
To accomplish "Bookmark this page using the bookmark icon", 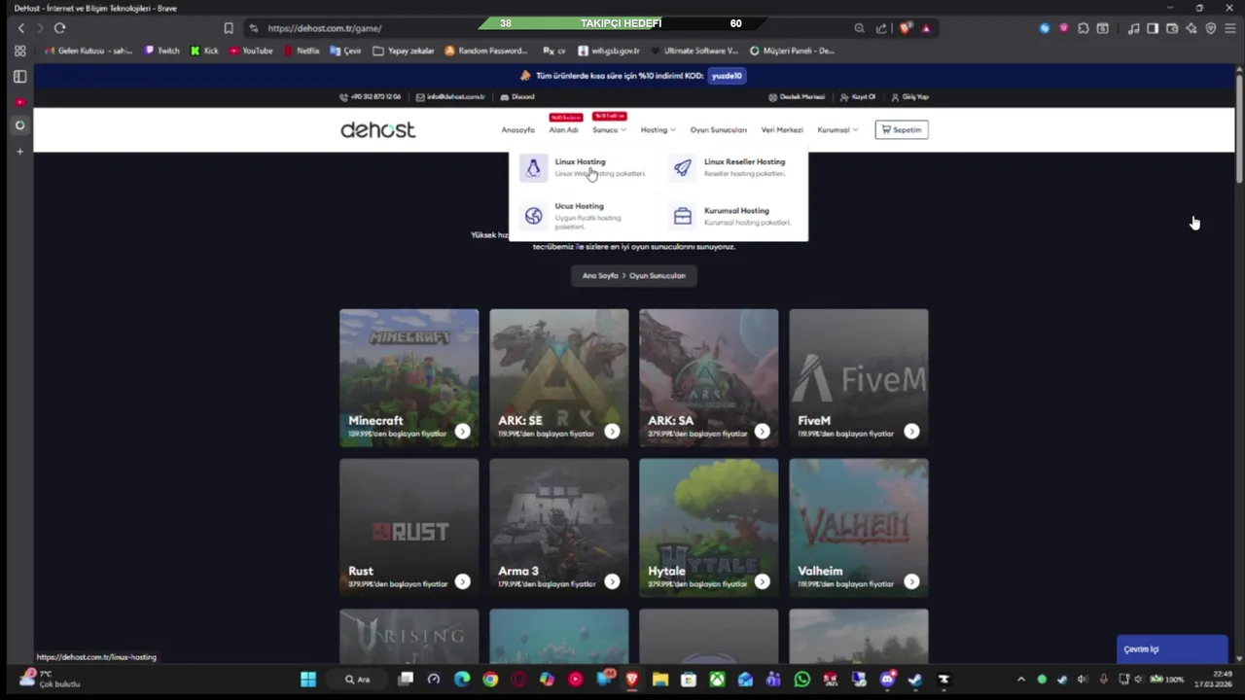I will point(229,28).
